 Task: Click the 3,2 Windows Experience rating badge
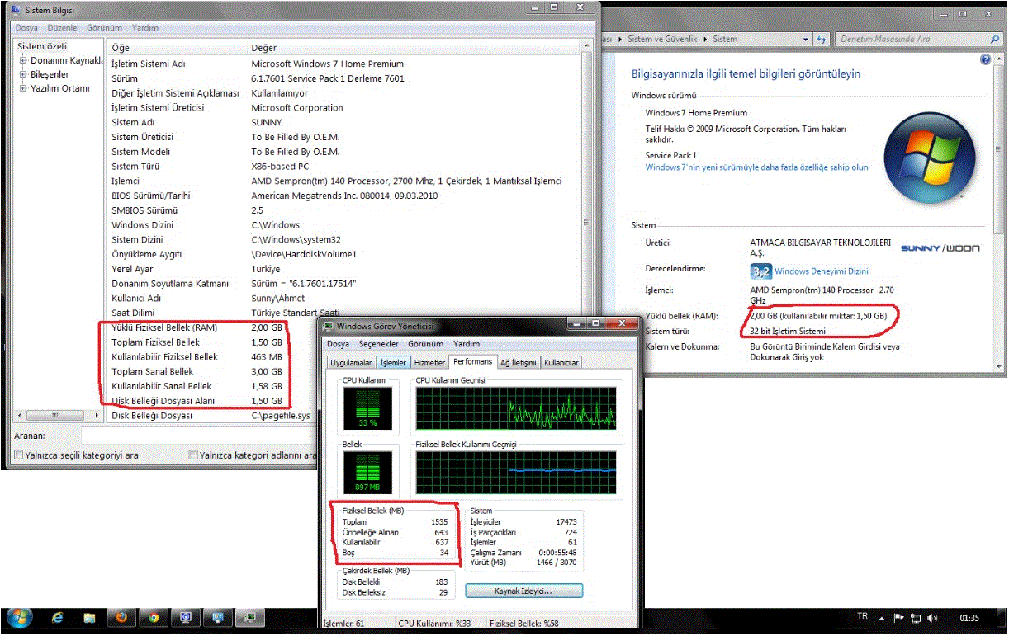pos(760,271)
